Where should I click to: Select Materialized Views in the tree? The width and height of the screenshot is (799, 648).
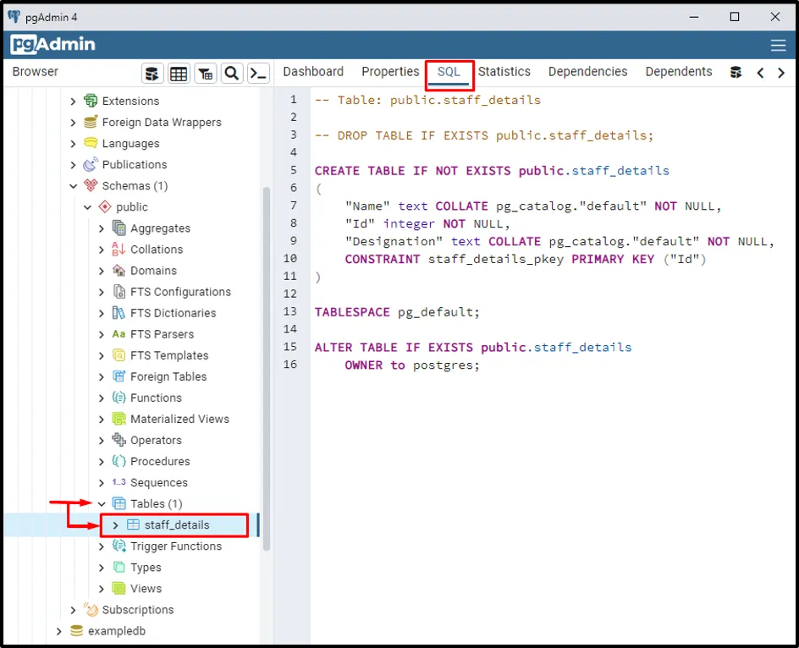click(x=179, y=419)
